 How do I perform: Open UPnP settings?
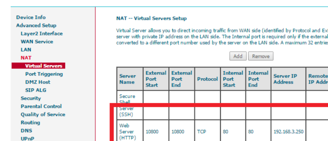pos(27,139)
